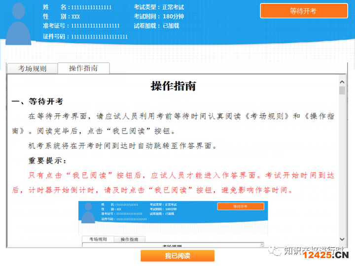
Task: Click the embedded guide screenshot thumbnail
Action: click(173, 224)
